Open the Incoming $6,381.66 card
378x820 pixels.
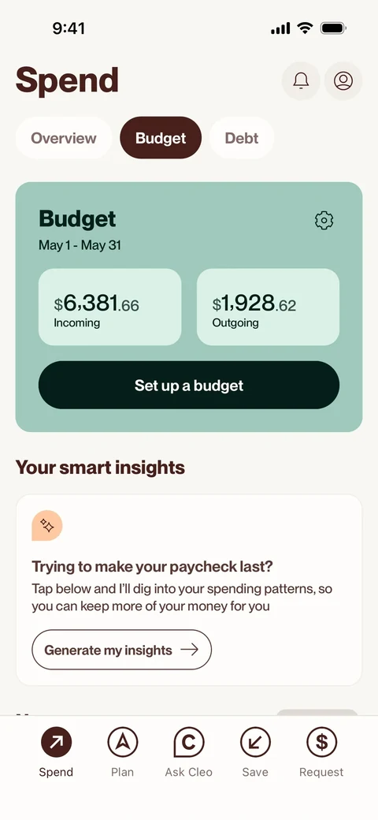pos(110,307)
